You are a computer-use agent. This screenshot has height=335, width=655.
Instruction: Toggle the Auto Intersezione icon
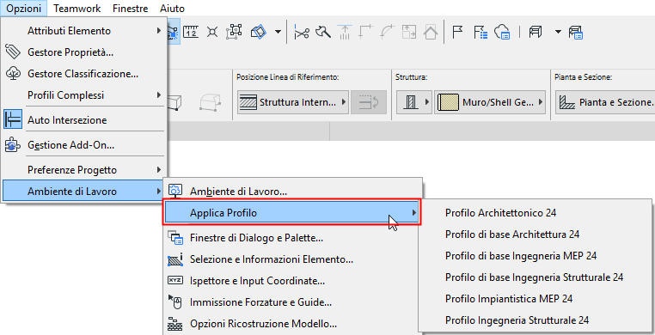(x=13, y=120)
